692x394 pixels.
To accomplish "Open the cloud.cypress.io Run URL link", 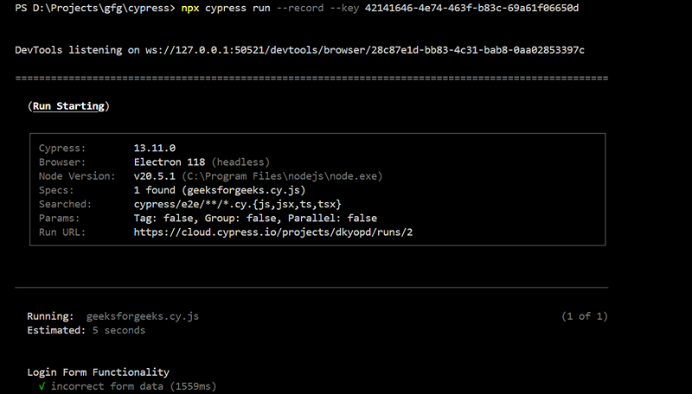I will point(272,232).
